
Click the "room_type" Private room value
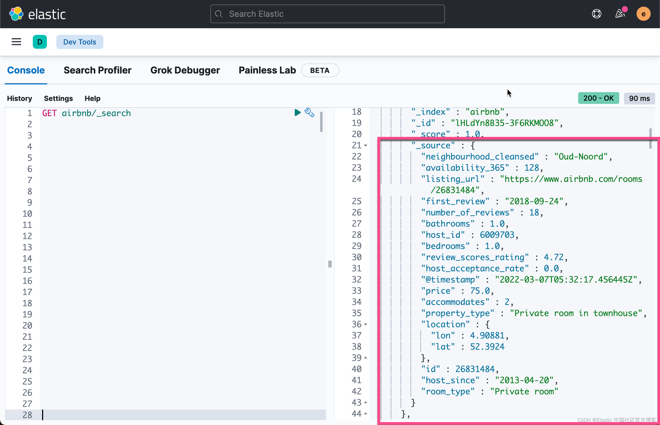click(x=524, y=392)
